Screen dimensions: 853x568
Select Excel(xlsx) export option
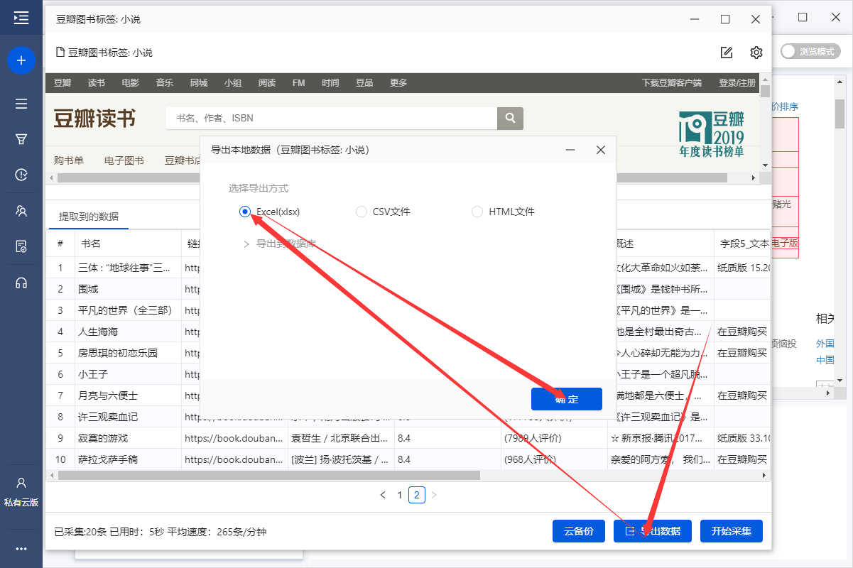click(269, 212)
